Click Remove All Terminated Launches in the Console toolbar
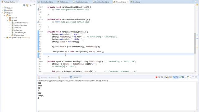Viewport: 199px width, 112px height. click(162, 77)
